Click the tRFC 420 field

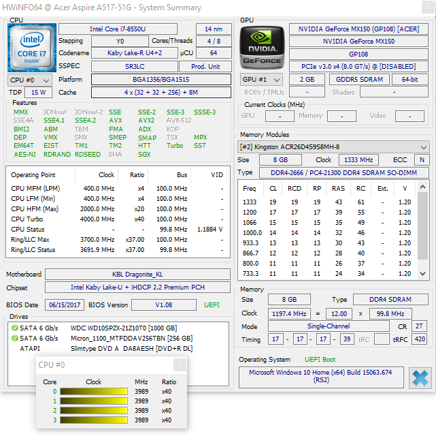pyautogui.click(x=420, y=339)
